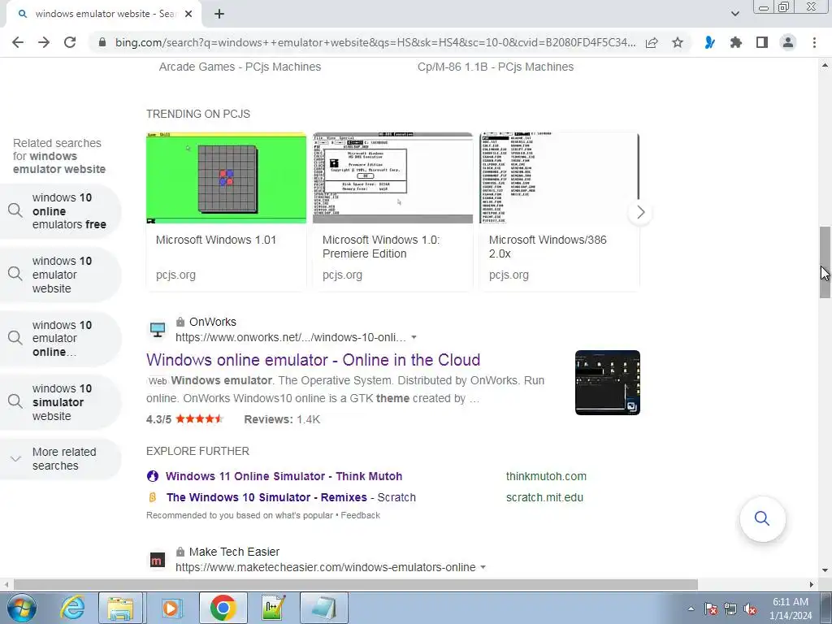Open Windows online emulator - Online in the Cloud
Image resolution: width=832 pixels, height=624 pixels.
click(x=313, y=360)
